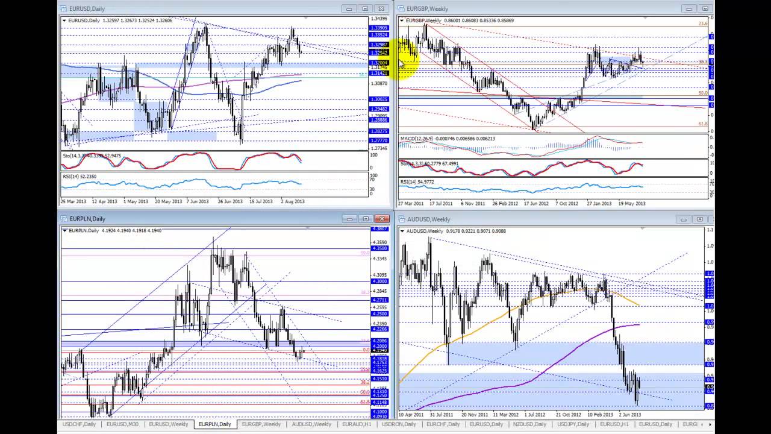Switch to the NZDUSD,Daily chart tab
Screen dimensions: 771x434
[531, 424]
